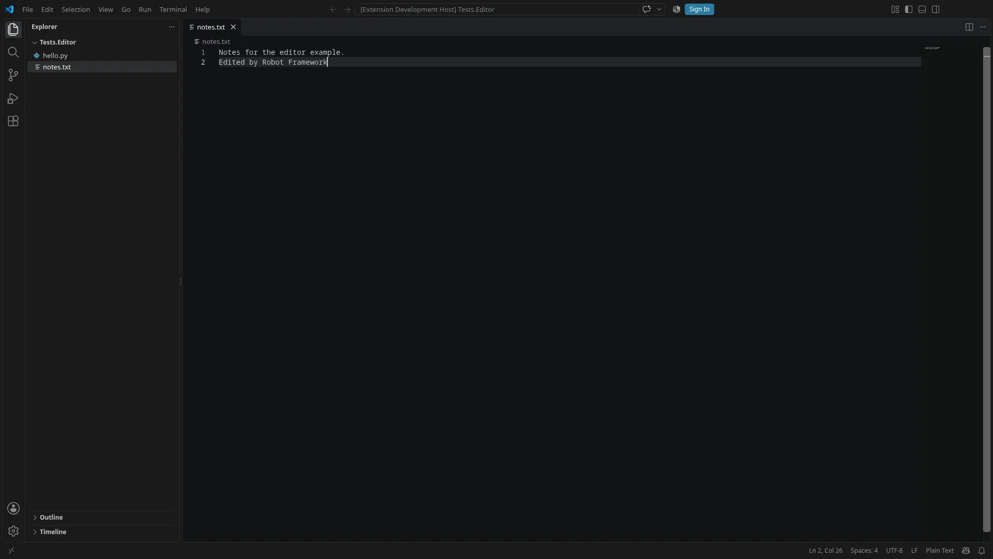993x559 pixels.
Task: Expand the Outline section
Action: (x=102, y=518)
